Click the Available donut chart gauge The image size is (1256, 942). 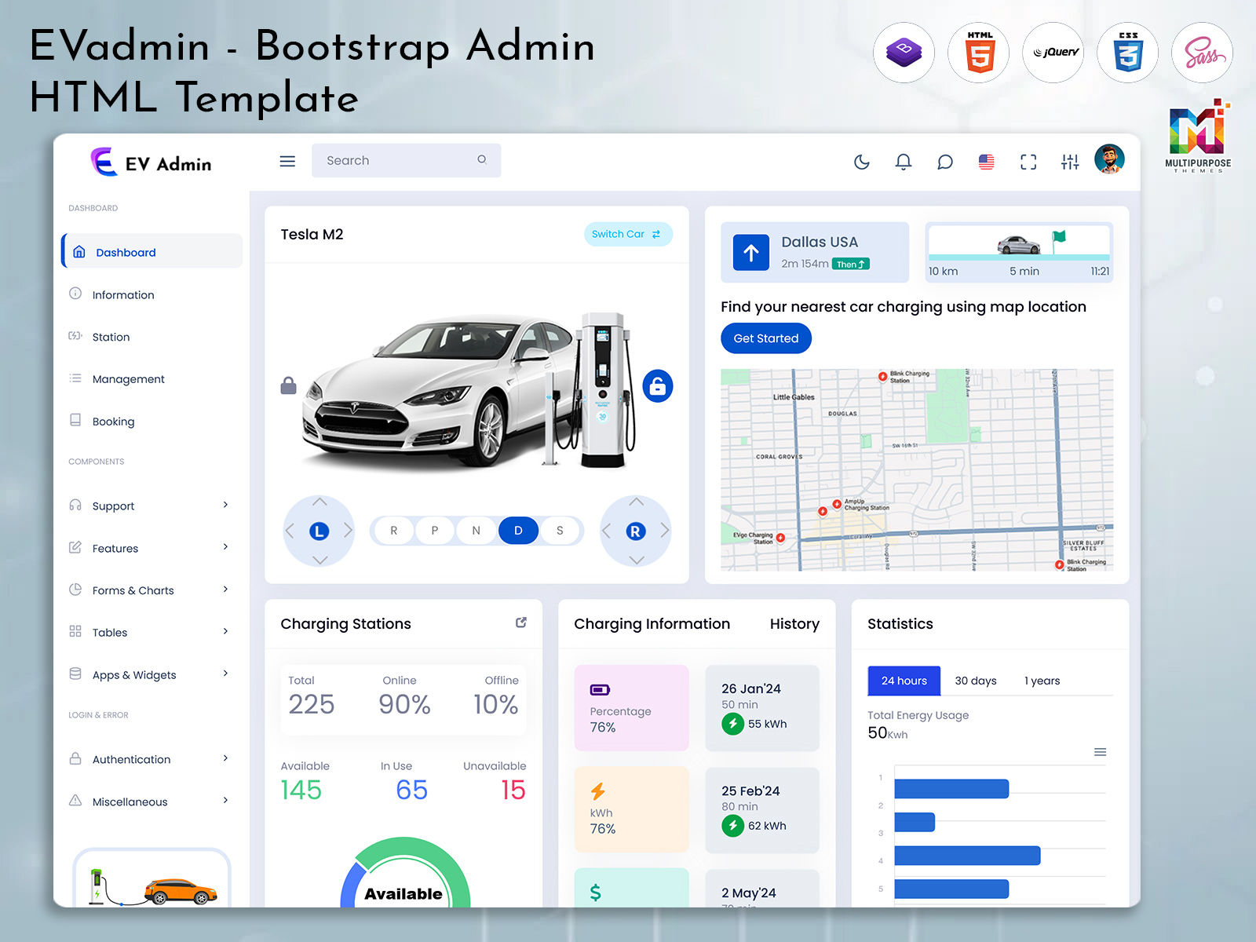tap(405, 873)
